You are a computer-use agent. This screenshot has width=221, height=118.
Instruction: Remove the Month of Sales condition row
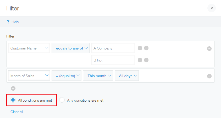(209, 76)
